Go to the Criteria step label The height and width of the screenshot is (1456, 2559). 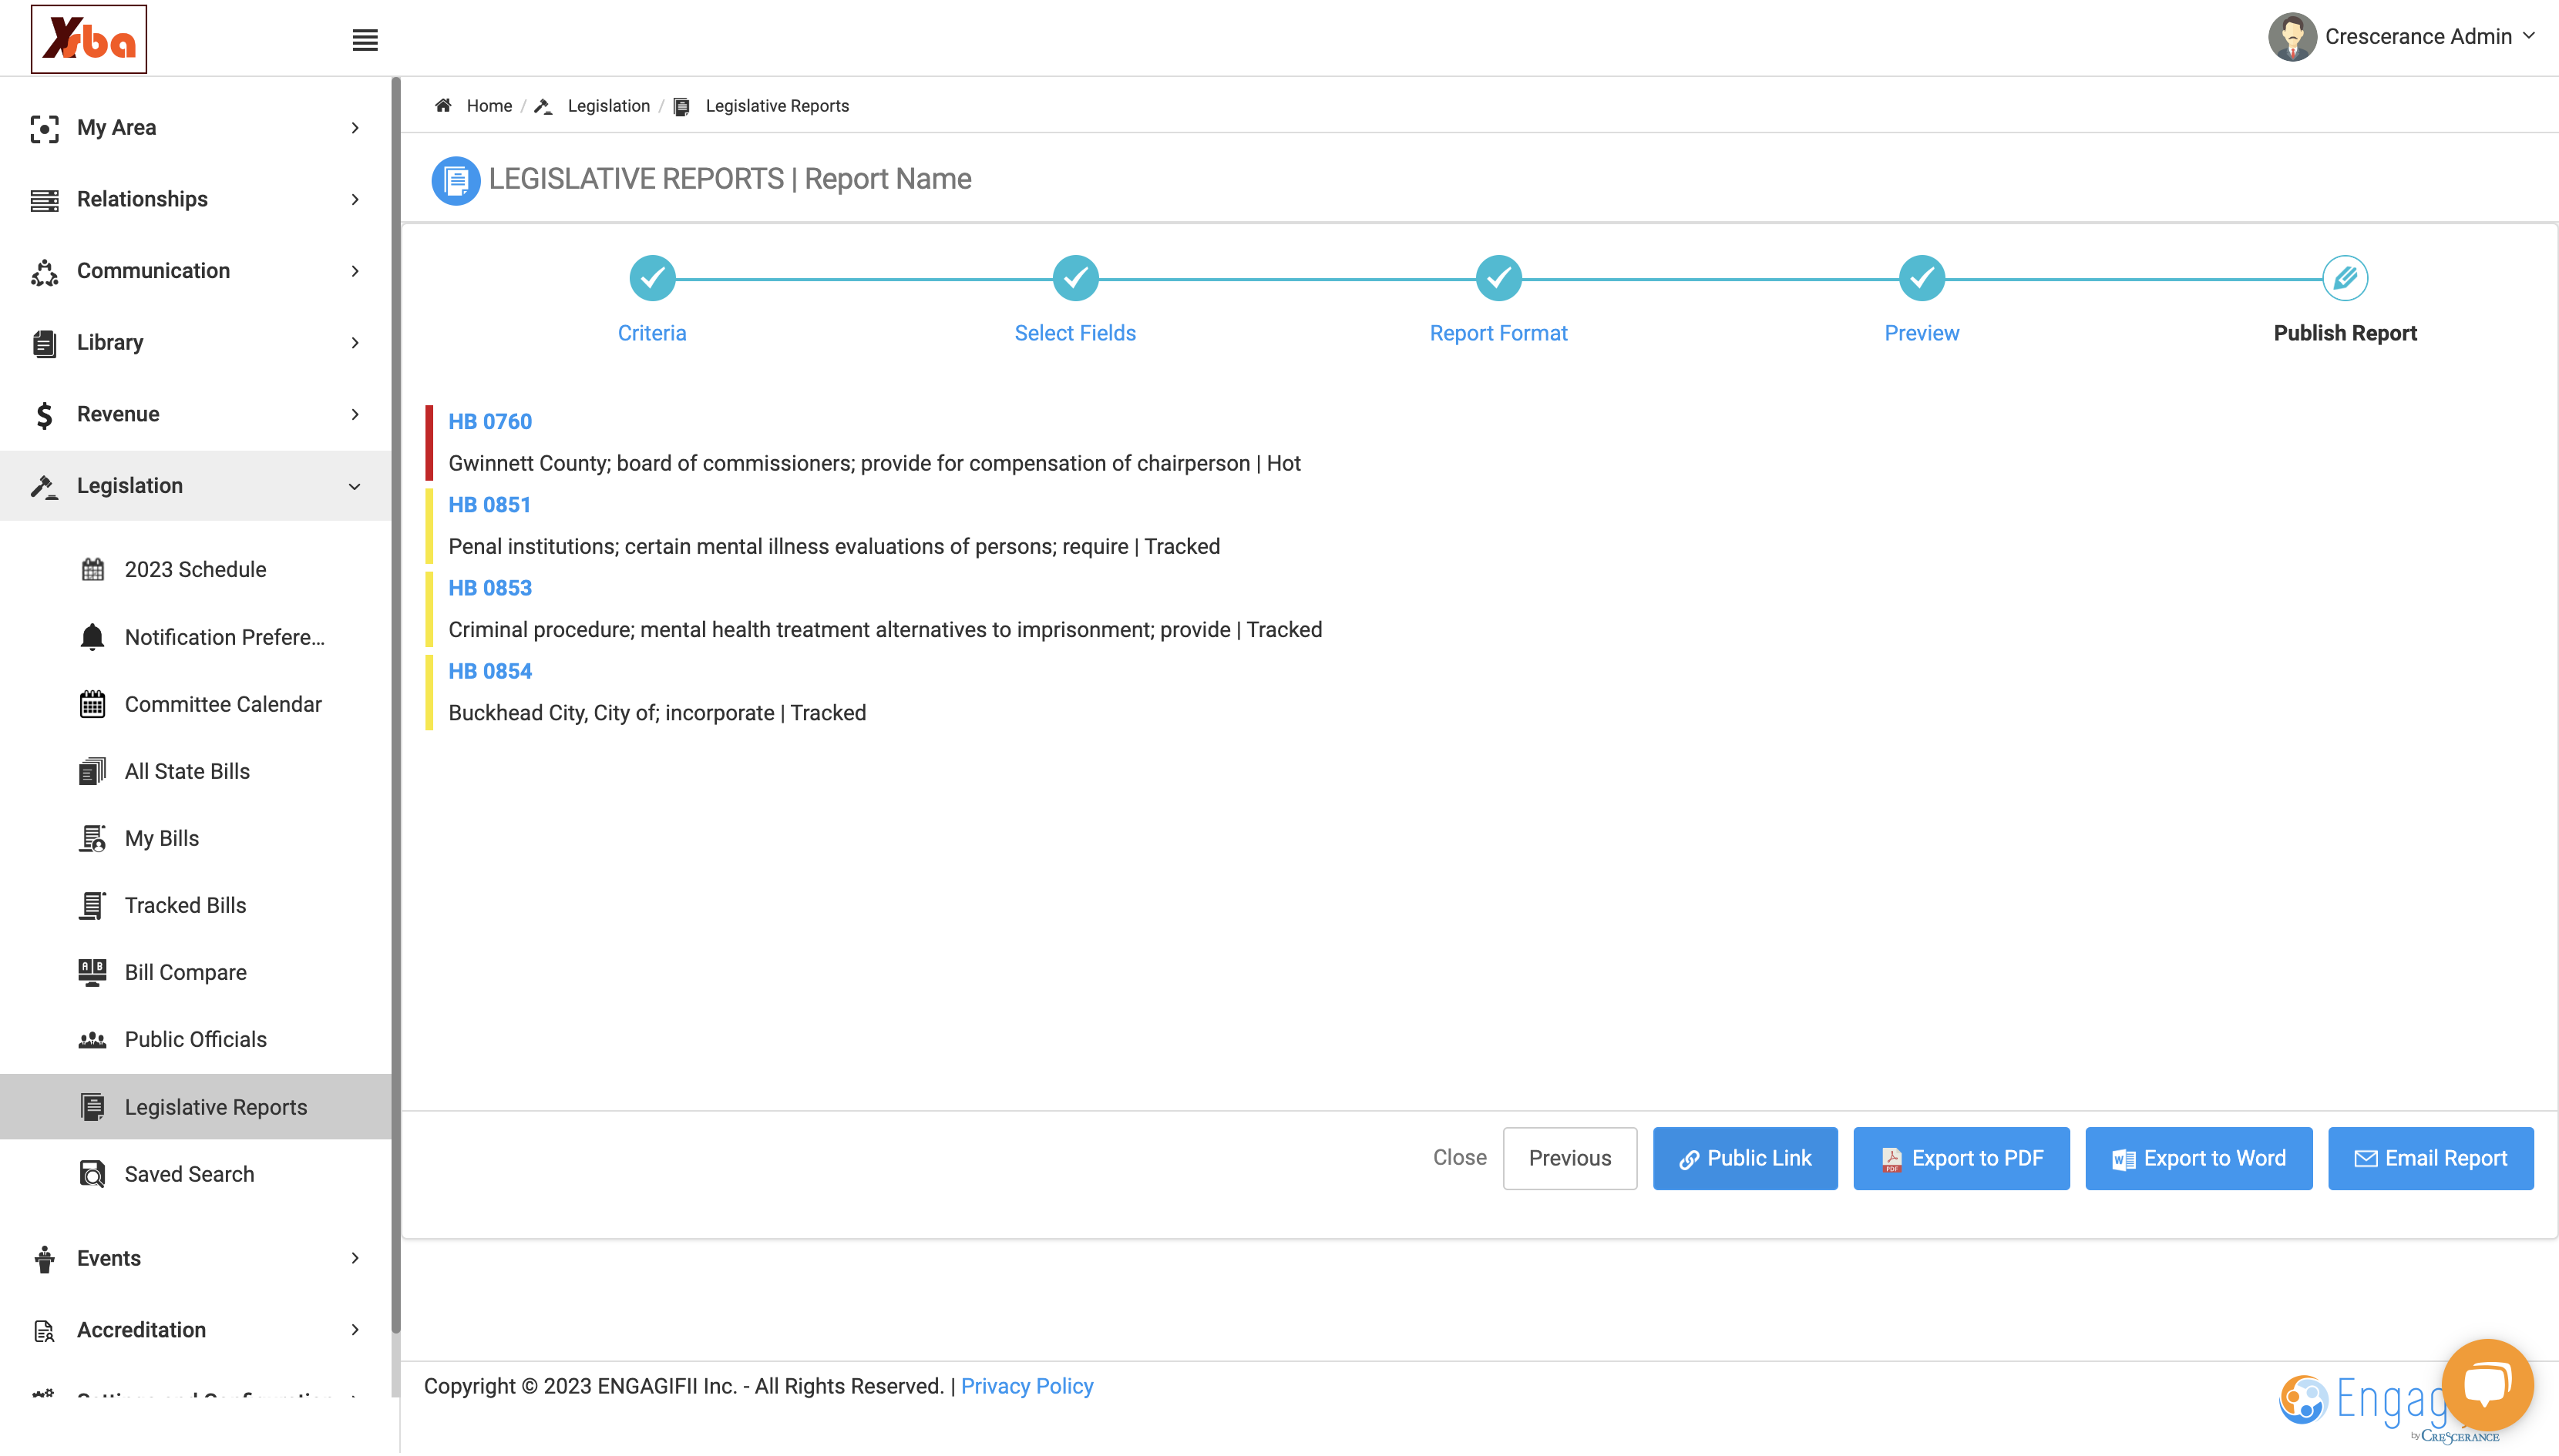652,333
